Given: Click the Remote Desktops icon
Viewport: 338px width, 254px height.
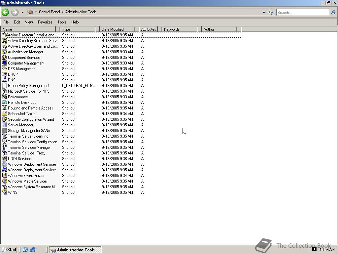Looking at the screenshot, I should (x=5, y=102).
